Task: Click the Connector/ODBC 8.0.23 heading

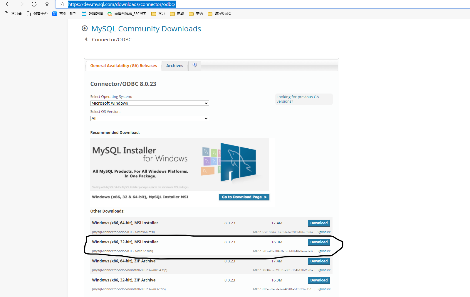Action: point(123,84)
